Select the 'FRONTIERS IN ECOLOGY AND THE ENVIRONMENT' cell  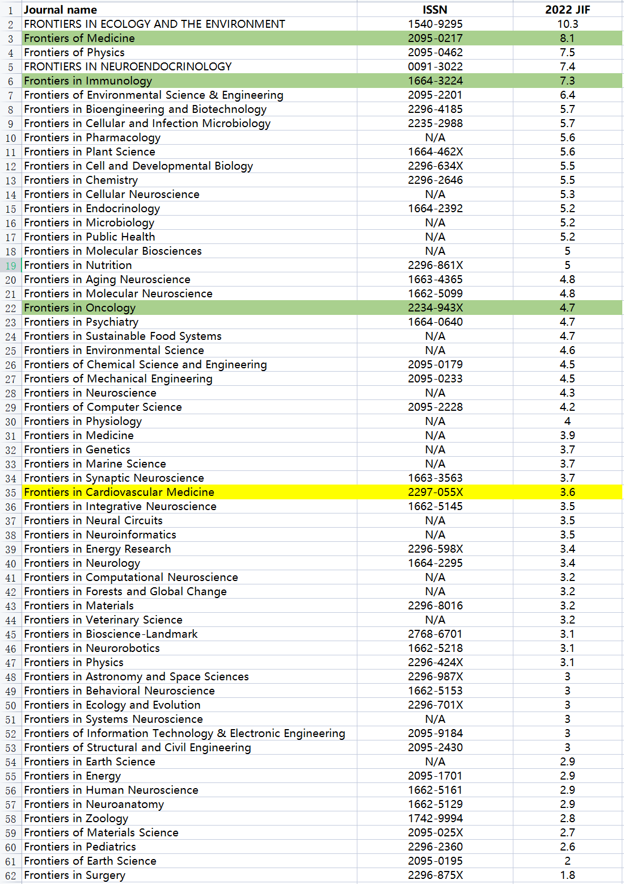(189, 24)
